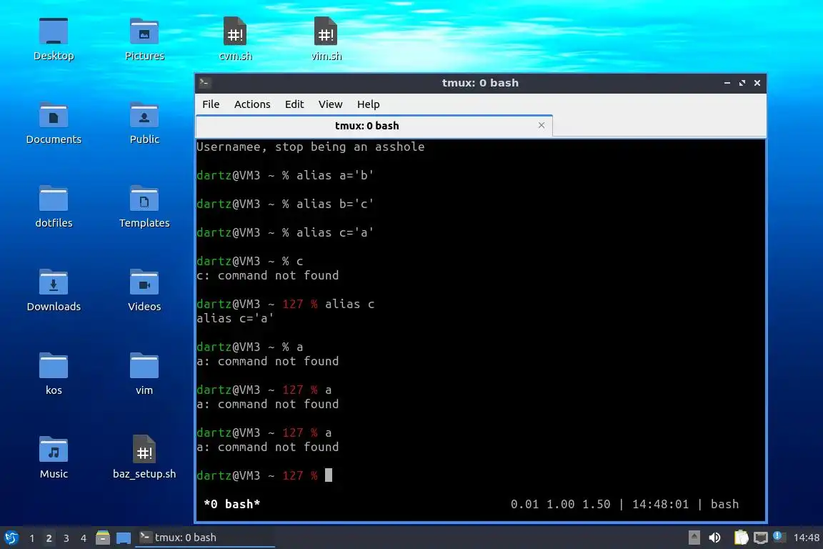The height and width of the screenshot is (549, 823).
Task: Click the show desktop panel icon
Action: [124, 538]
